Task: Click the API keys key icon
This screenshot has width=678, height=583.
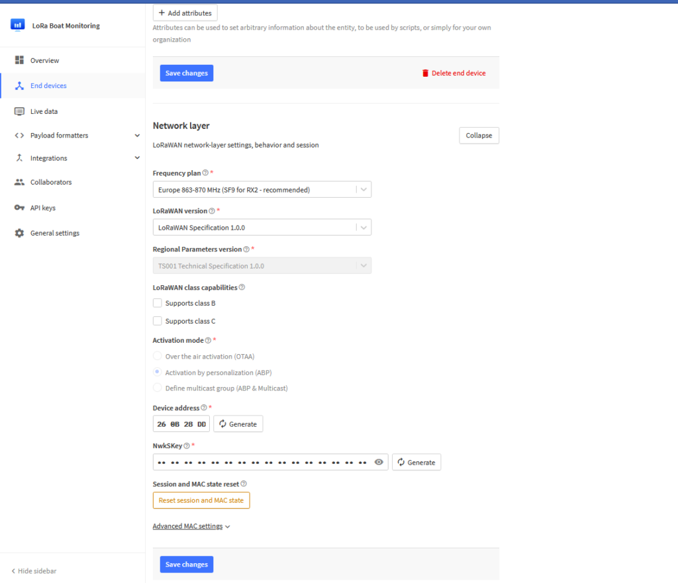Action: pyautogui.click(x=19, y=208)
